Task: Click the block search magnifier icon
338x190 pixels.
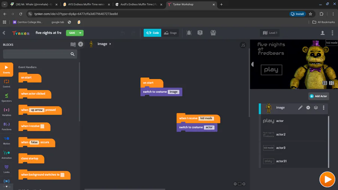Action: 72,54
